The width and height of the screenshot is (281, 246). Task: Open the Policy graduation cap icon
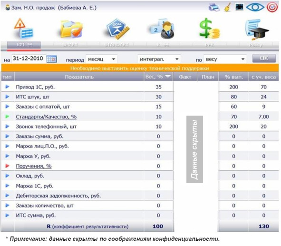point(256,29)
